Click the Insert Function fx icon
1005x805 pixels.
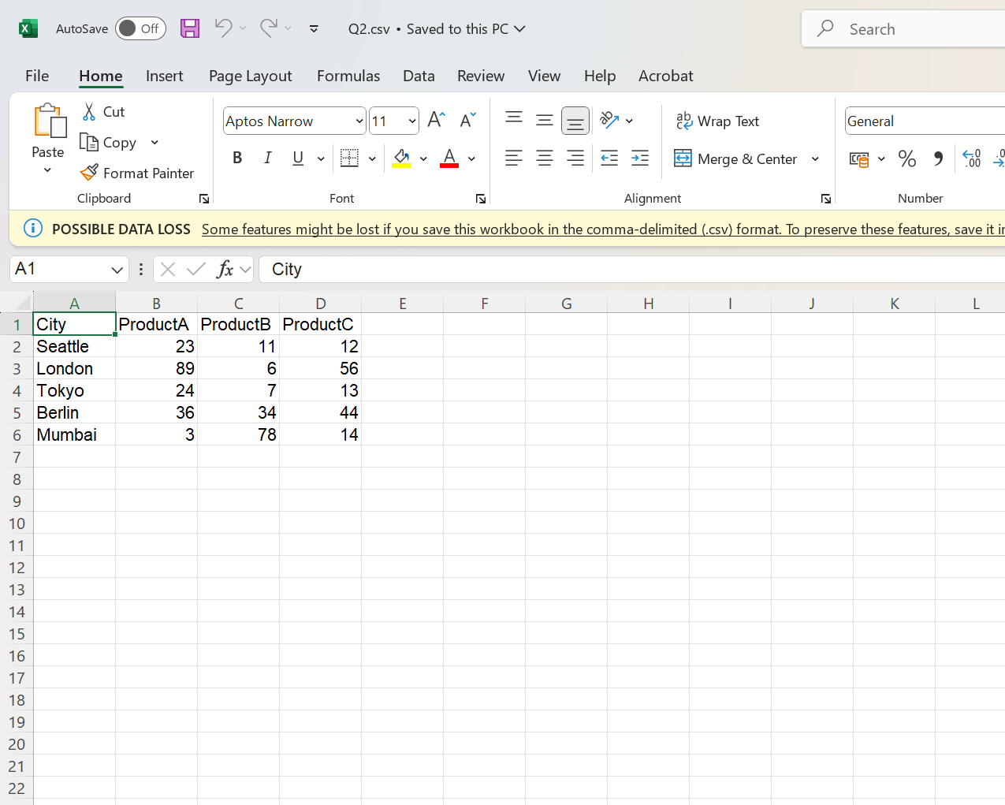click(225, 269)
